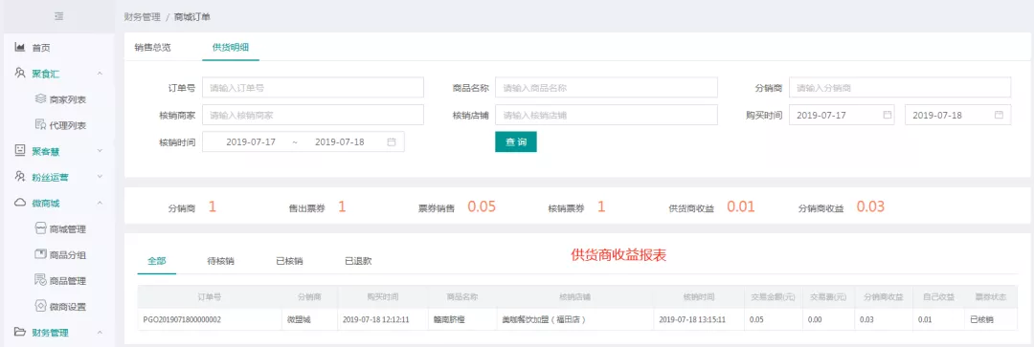Screen dimensions: 1034x347
Task: Click the 查询 search button
Action: [516, 141]
